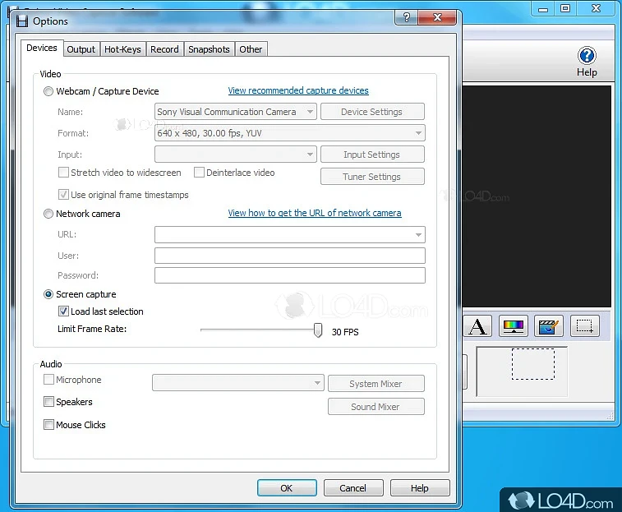Close the main application window

tap(596, 9)
